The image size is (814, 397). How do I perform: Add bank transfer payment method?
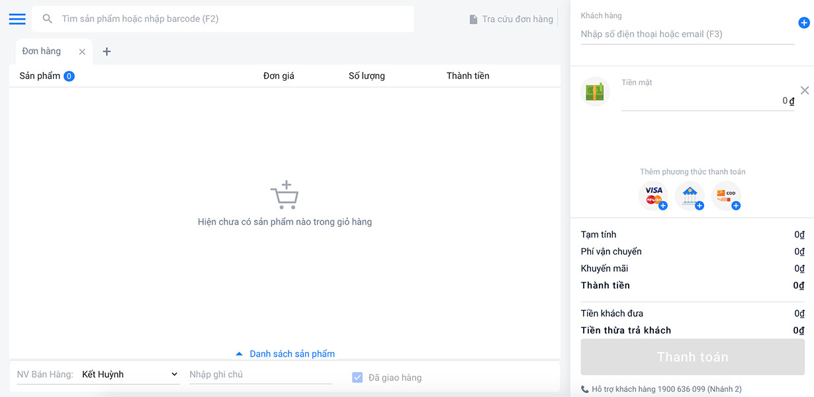tap(690, 196)
